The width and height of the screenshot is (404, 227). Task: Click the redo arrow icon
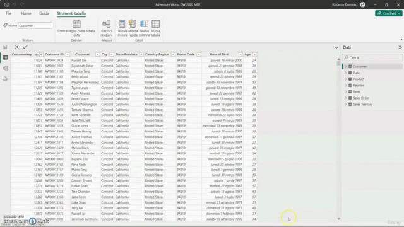pos(22,4)
